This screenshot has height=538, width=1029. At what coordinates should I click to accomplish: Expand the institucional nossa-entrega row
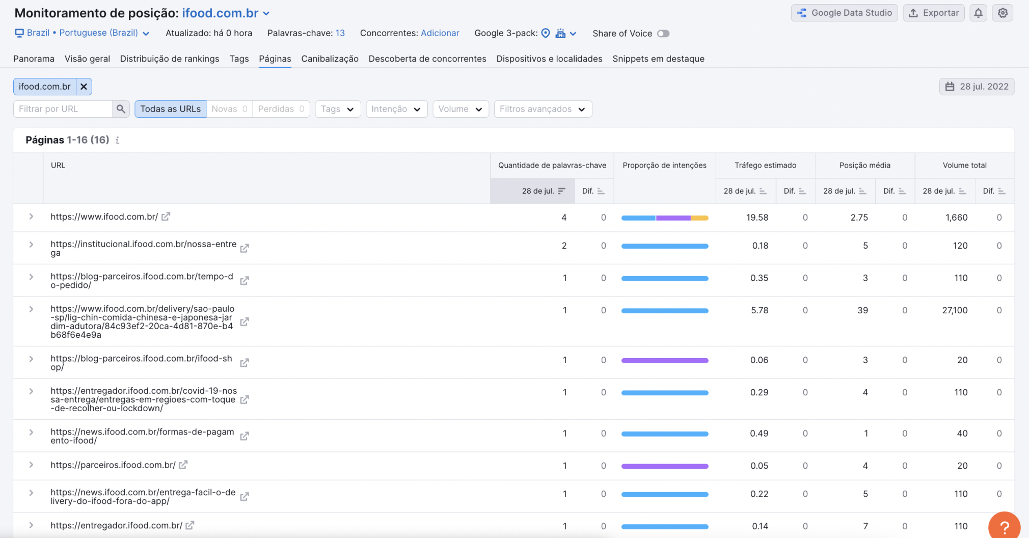(x=31, y=245)
